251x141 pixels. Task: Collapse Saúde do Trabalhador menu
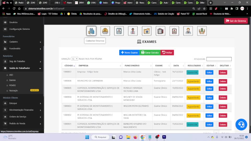click(x=22, y=68)
